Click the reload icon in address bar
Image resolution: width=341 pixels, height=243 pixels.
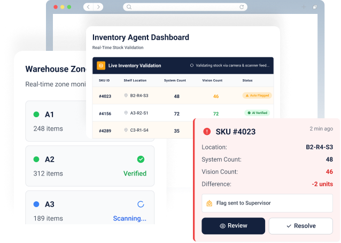pos(242,7)
